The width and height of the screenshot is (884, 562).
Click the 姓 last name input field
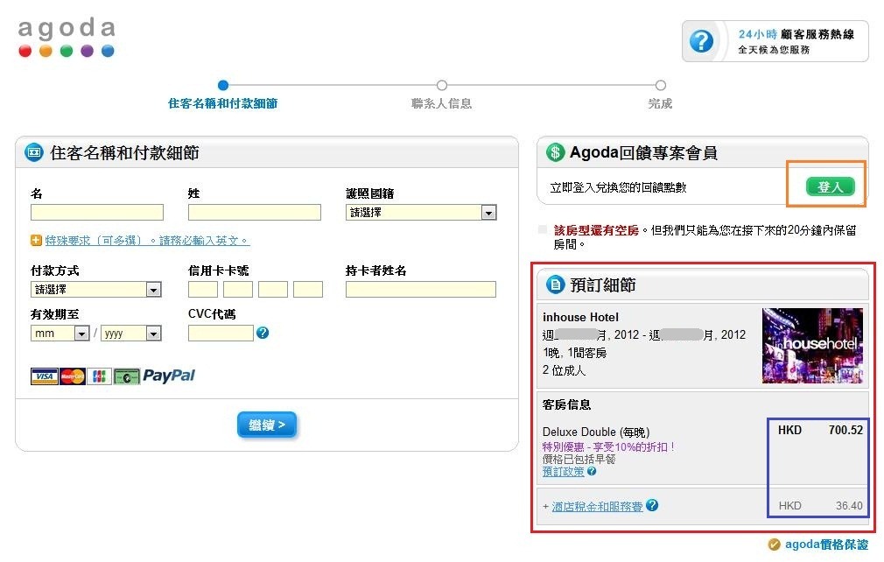click(255, 213)
